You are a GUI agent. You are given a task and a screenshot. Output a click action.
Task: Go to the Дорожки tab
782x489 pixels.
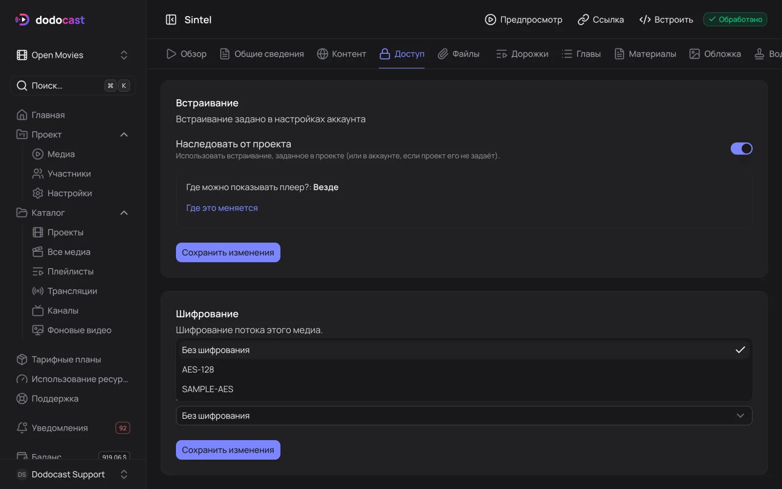522,54
